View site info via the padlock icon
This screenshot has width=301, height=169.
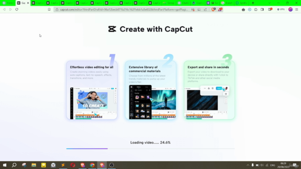(57, 9)
